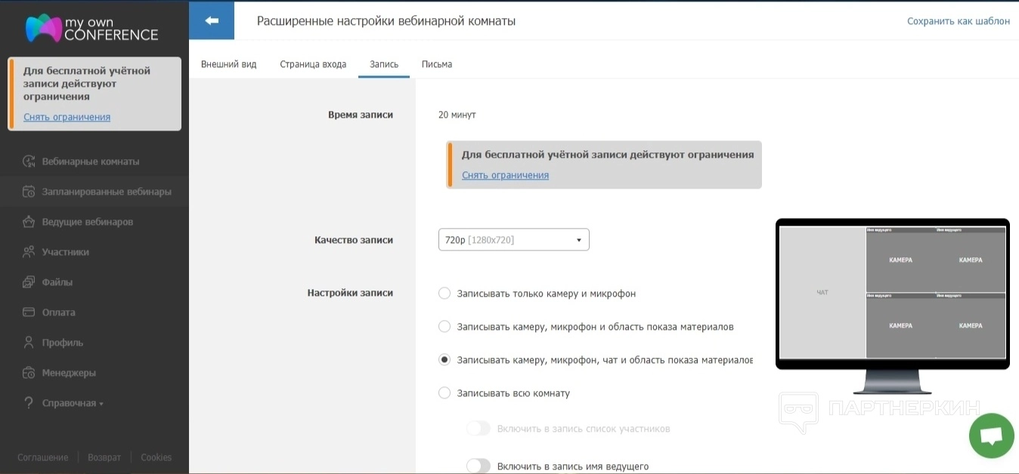The width and height of the screenshot is (1019, 474).
Task: Click the Вебинарные комнаты sidebar icon
Action: pos(29,162)
